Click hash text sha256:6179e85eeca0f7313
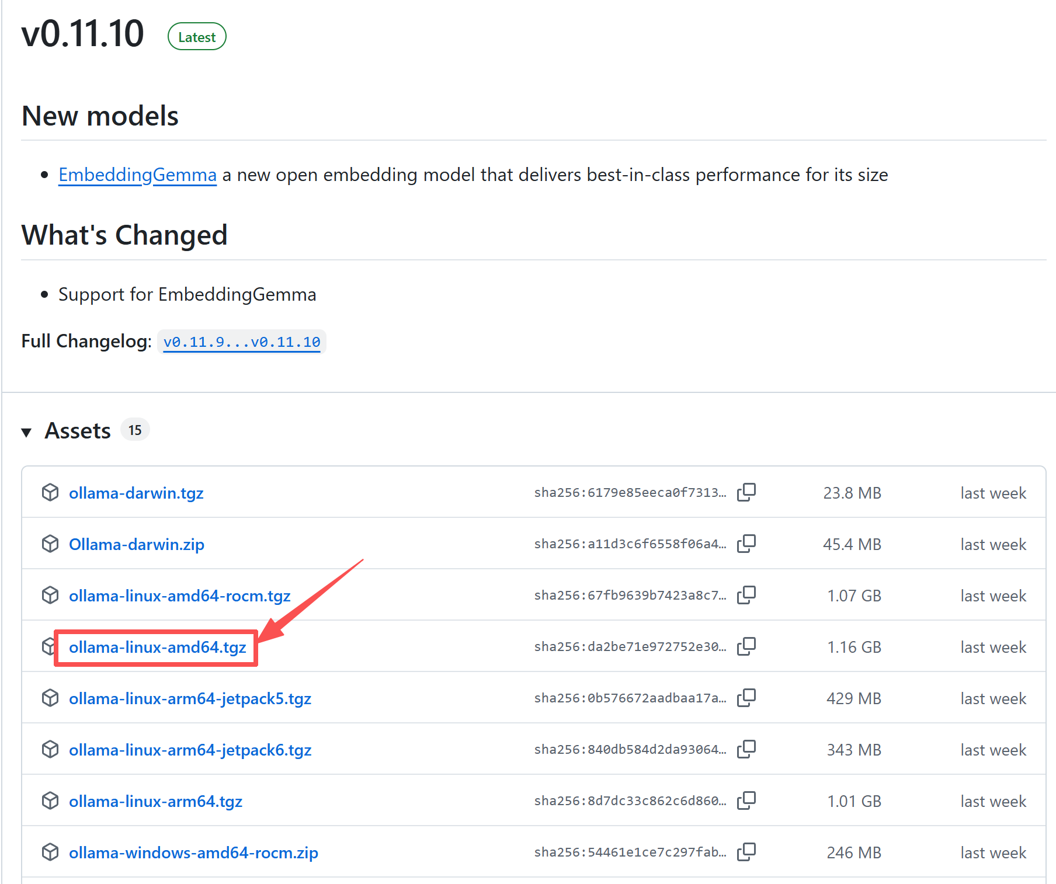 [x=630, y=492]
